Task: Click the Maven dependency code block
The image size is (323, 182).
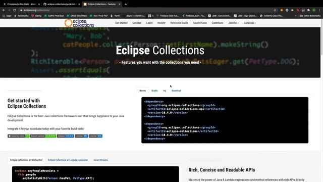Action: coord(225,120)
